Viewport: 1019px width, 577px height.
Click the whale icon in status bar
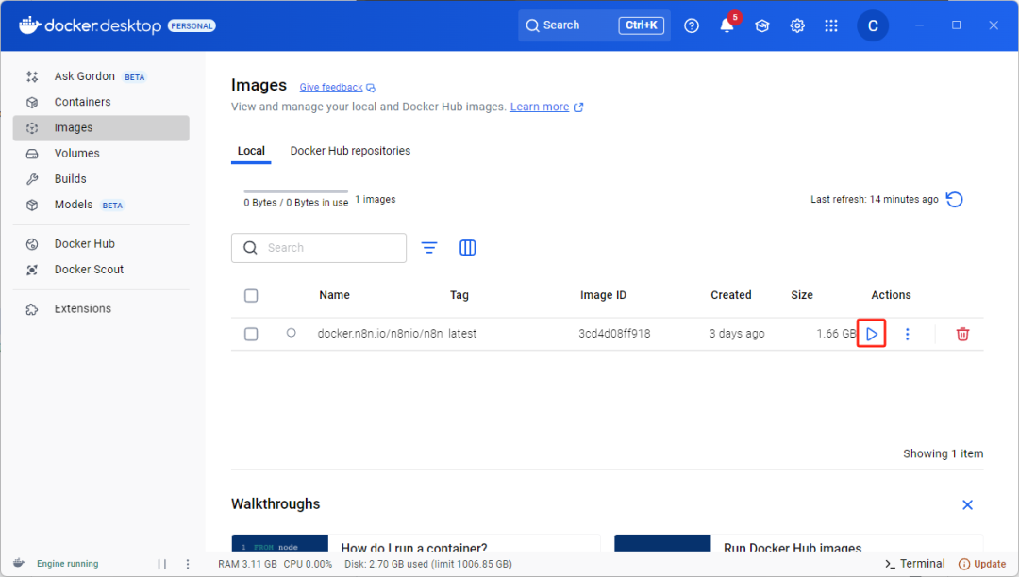pos(19,563)
